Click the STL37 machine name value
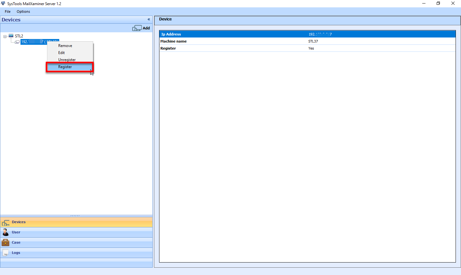The width and height of the screenshot is (461, 275). click(313, 41)
